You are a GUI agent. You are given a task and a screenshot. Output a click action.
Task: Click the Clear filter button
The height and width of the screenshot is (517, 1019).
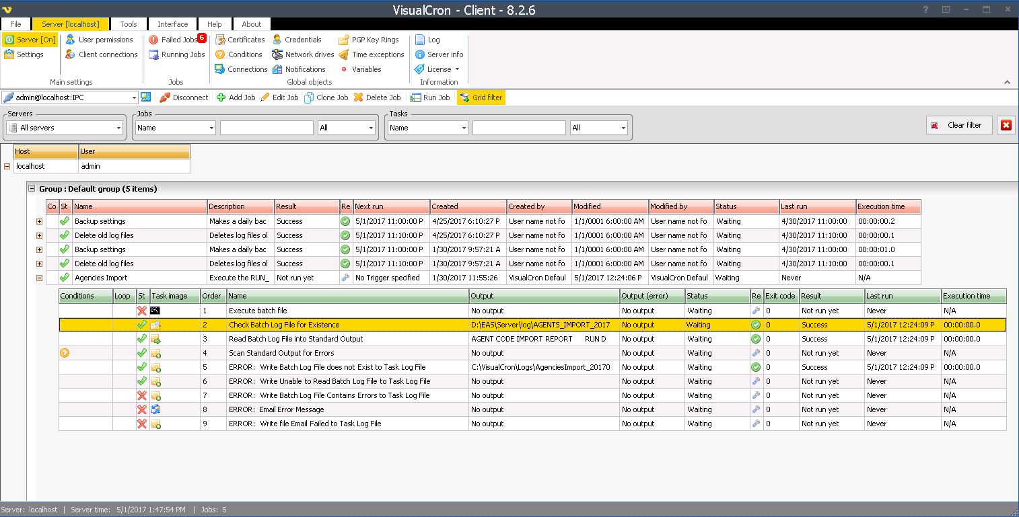point(958,125)
